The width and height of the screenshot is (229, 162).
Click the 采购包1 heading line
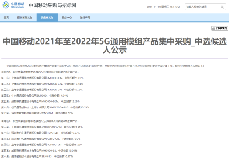(40, 72)
